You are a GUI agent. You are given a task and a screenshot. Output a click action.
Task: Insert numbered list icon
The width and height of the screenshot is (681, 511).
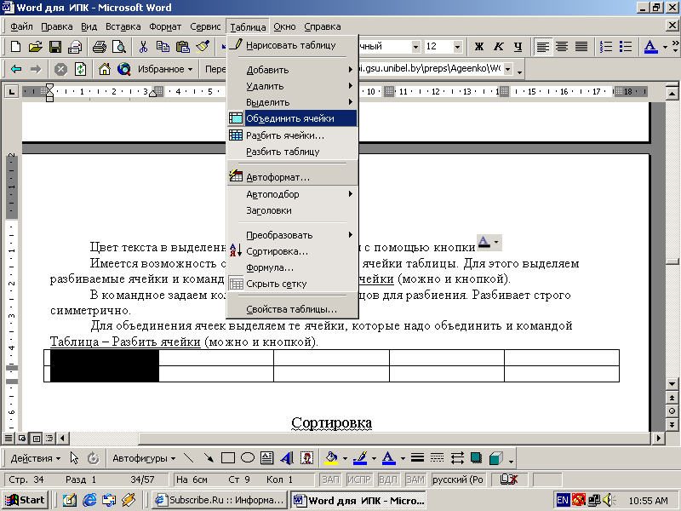[x=606, y=46]
